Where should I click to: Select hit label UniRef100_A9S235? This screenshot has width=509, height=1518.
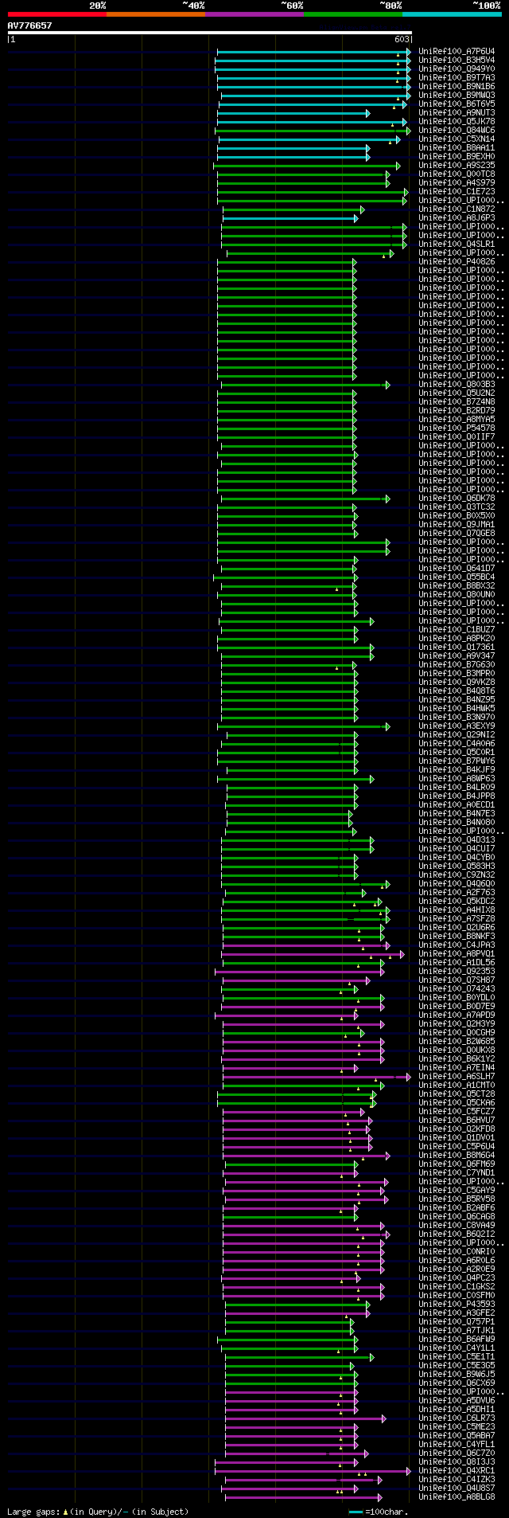tap(457, 165)
